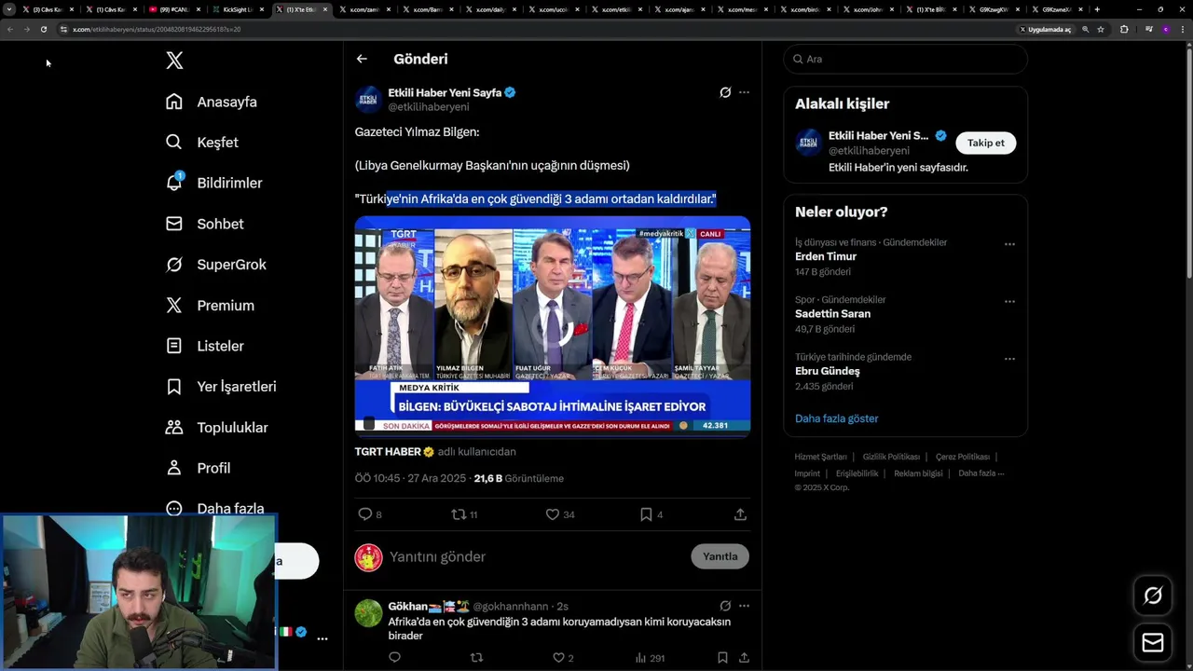Switch to the KickSight browser tab
This screenshot has height=671, width=1193.
coord(238,9)
